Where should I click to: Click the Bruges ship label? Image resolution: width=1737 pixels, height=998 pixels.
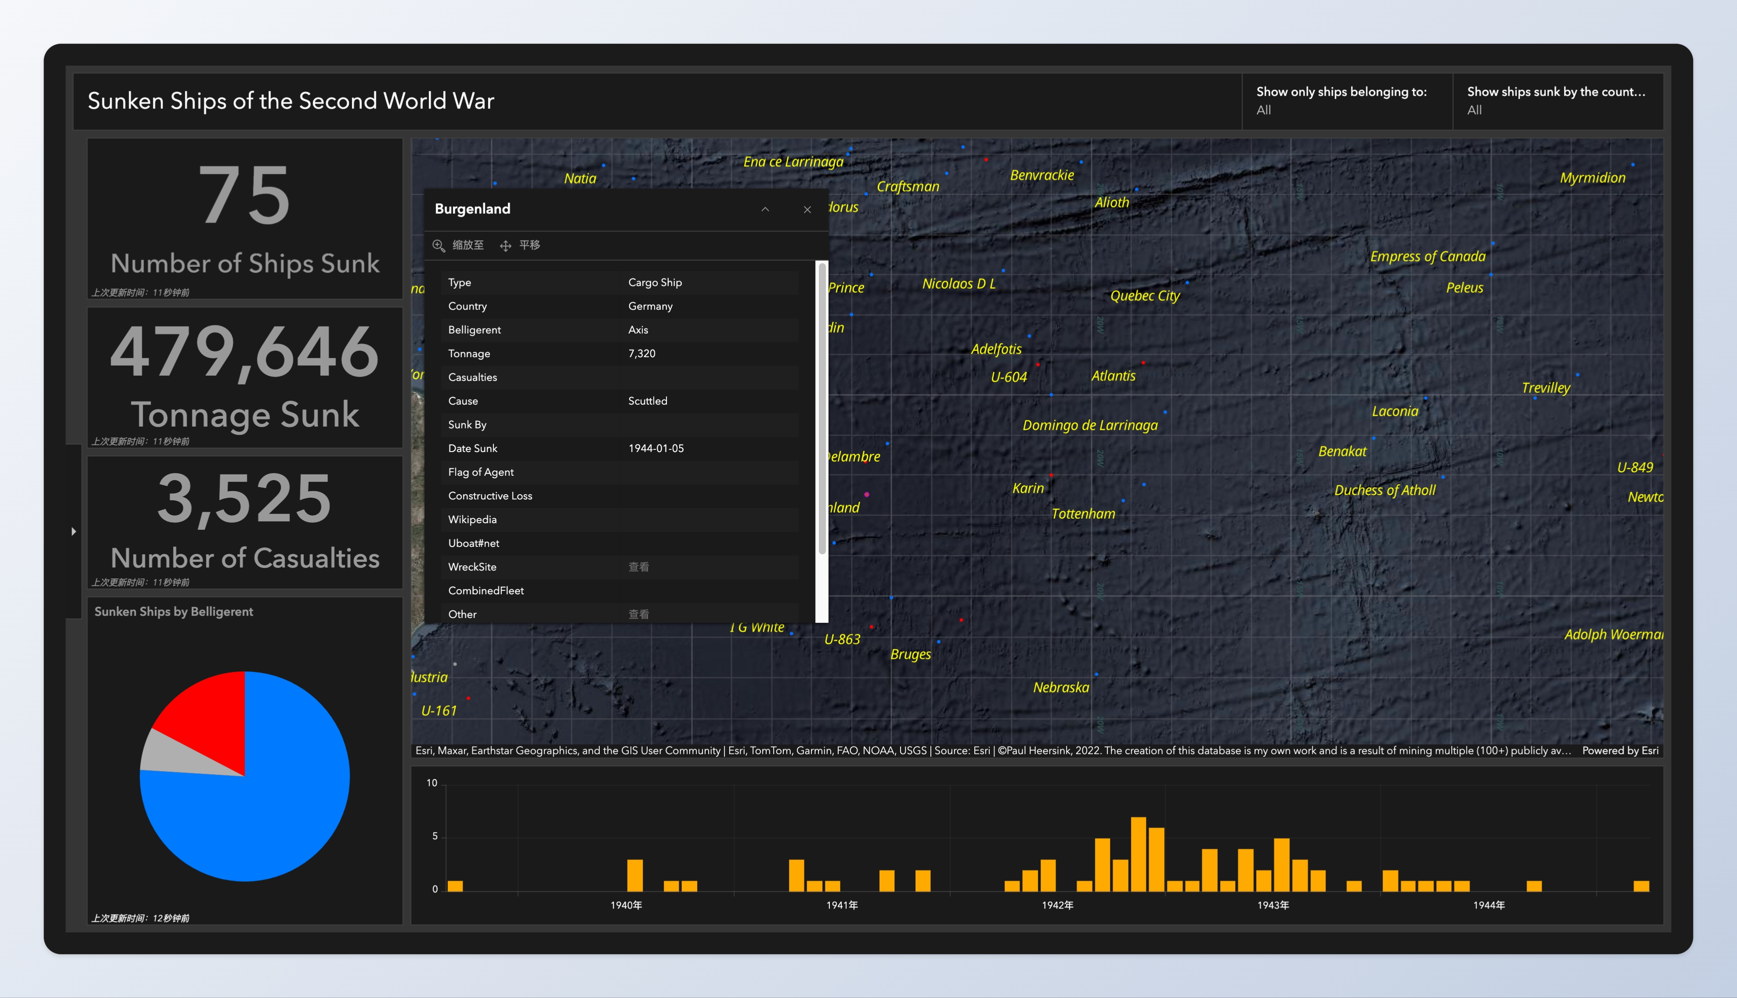pyautogui.click(x=910, y=655)
